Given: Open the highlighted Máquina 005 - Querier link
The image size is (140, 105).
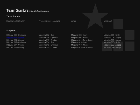Looking at the screenshot, I should point(15,38).
